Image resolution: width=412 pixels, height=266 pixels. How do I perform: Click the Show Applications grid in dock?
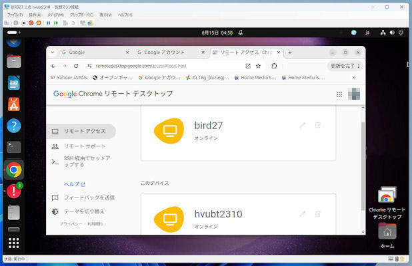13,243
